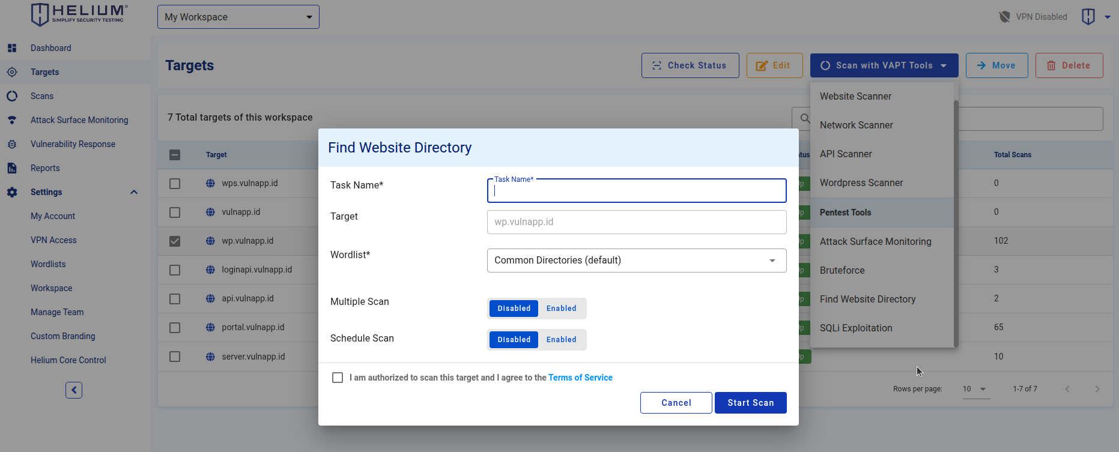
Task: Click the globe icon beside api.vulnapp.id
Action: coord(210,298)
